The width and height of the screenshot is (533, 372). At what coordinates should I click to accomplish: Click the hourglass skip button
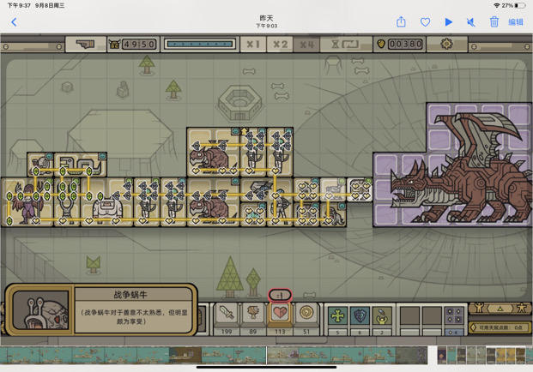(x=345, y=44)
